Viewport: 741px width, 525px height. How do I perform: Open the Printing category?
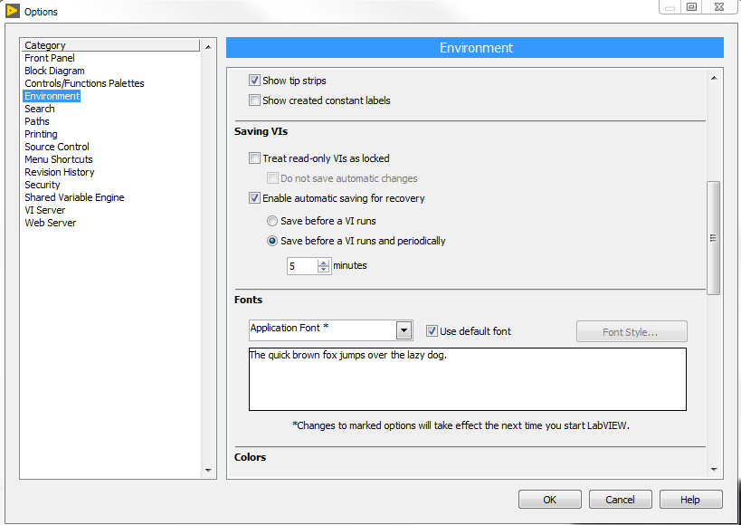41,134
